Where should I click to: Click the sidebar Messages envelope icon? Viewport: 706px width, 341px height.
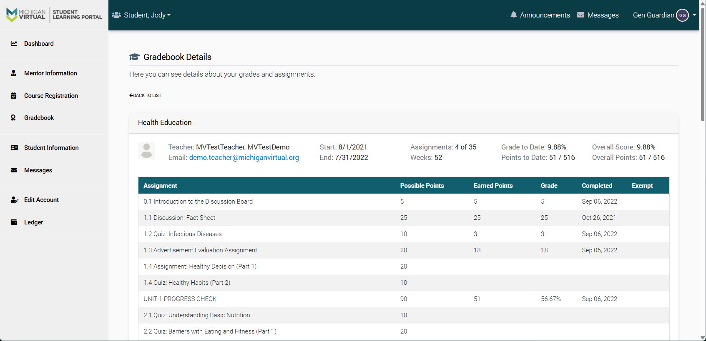click(x=14, y=170)
